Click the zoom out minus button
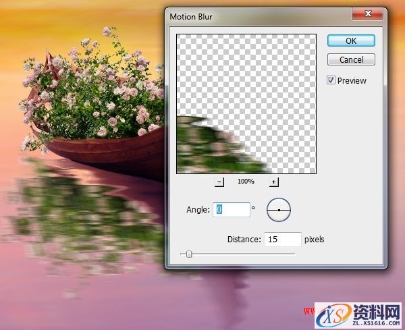This screenshot has width=405, height=330. coord(219,182)
